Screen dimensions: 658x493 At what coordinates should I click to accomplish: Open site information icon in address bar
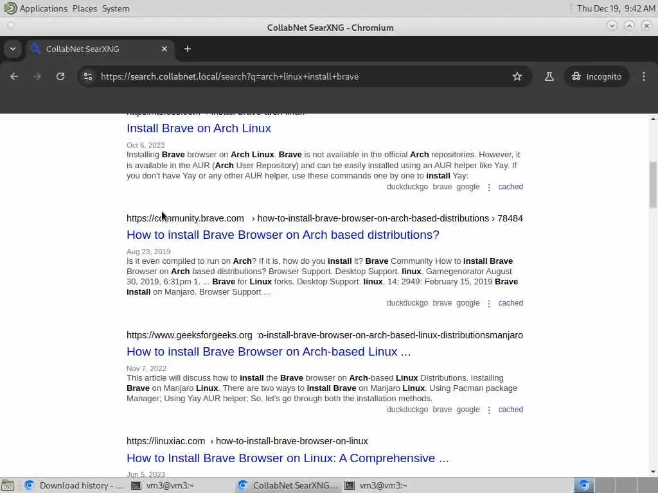[x=88, y=76]
